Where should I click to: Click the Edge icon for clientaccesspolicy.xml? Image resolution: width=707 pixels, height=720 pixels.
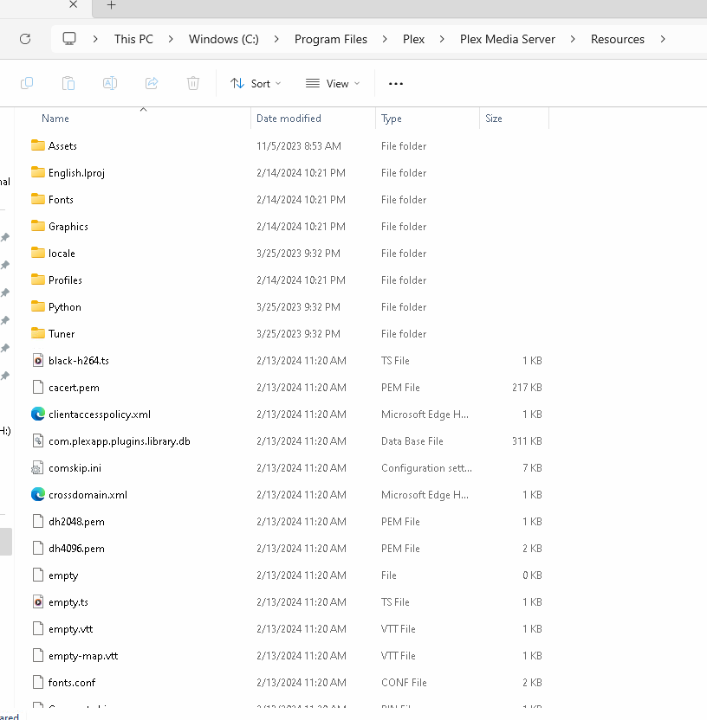(x=38, y=415)
